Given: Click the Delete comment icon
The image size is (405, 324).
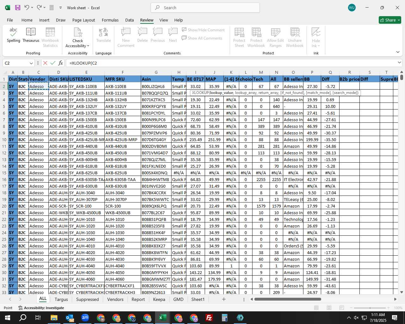Looking at the screenshot, I should pos(142,32).
